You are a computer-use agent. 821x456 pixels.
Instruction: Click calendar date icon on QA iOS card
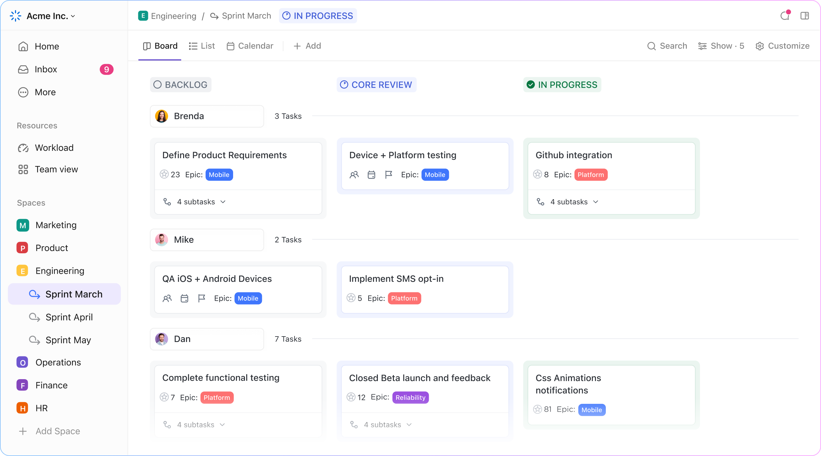[x=184, y=298]
